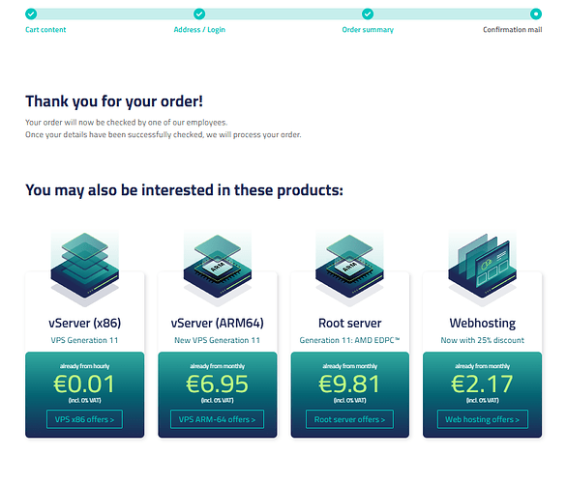Click the Webhosting product title
This screenshot has height=483, width=567.
[x=483, y=323]
